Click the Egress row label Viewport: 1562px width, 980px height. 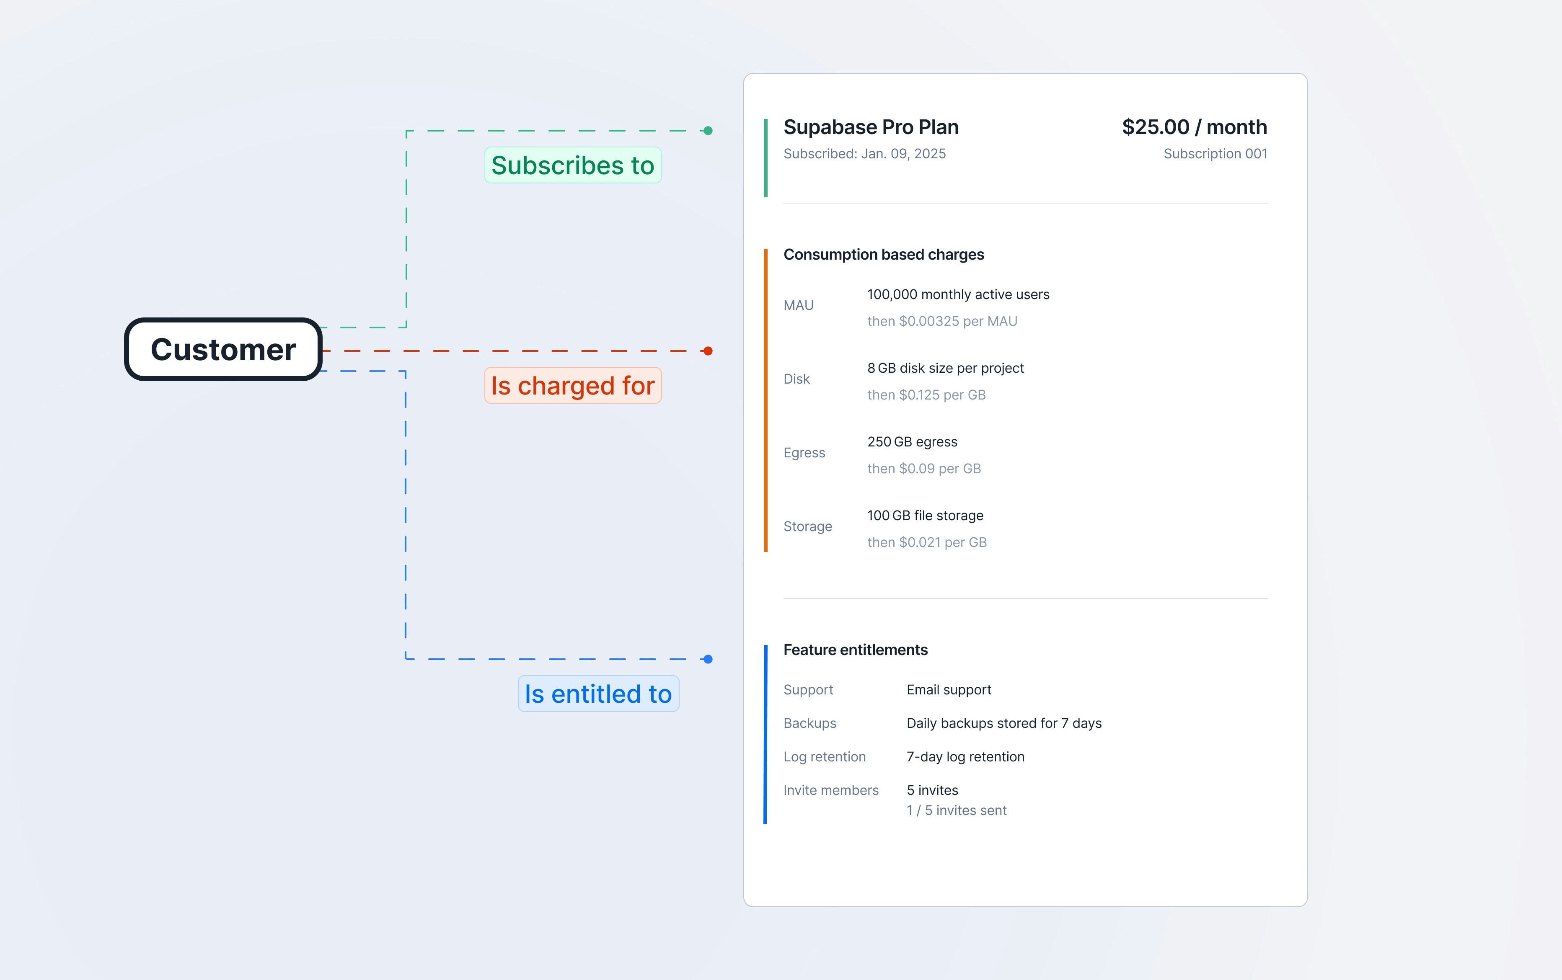804,453
